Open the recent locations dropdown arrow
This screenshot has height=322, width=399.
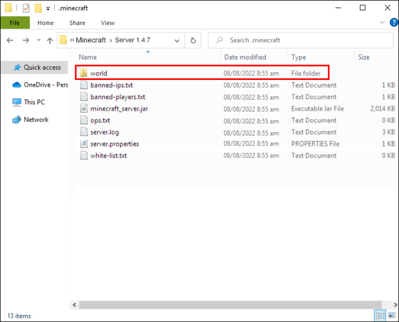click(x=38, y=40)
